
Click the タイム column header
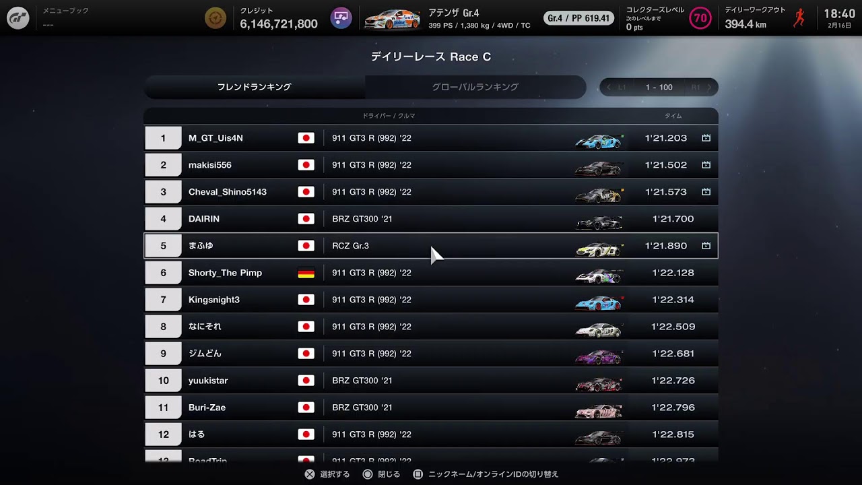pyautogui.click(x=673, y=116)
